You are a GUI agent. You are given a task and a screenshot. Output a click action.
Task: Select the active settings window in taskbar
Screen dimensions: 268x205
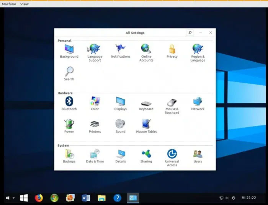(x=133, y=198)
